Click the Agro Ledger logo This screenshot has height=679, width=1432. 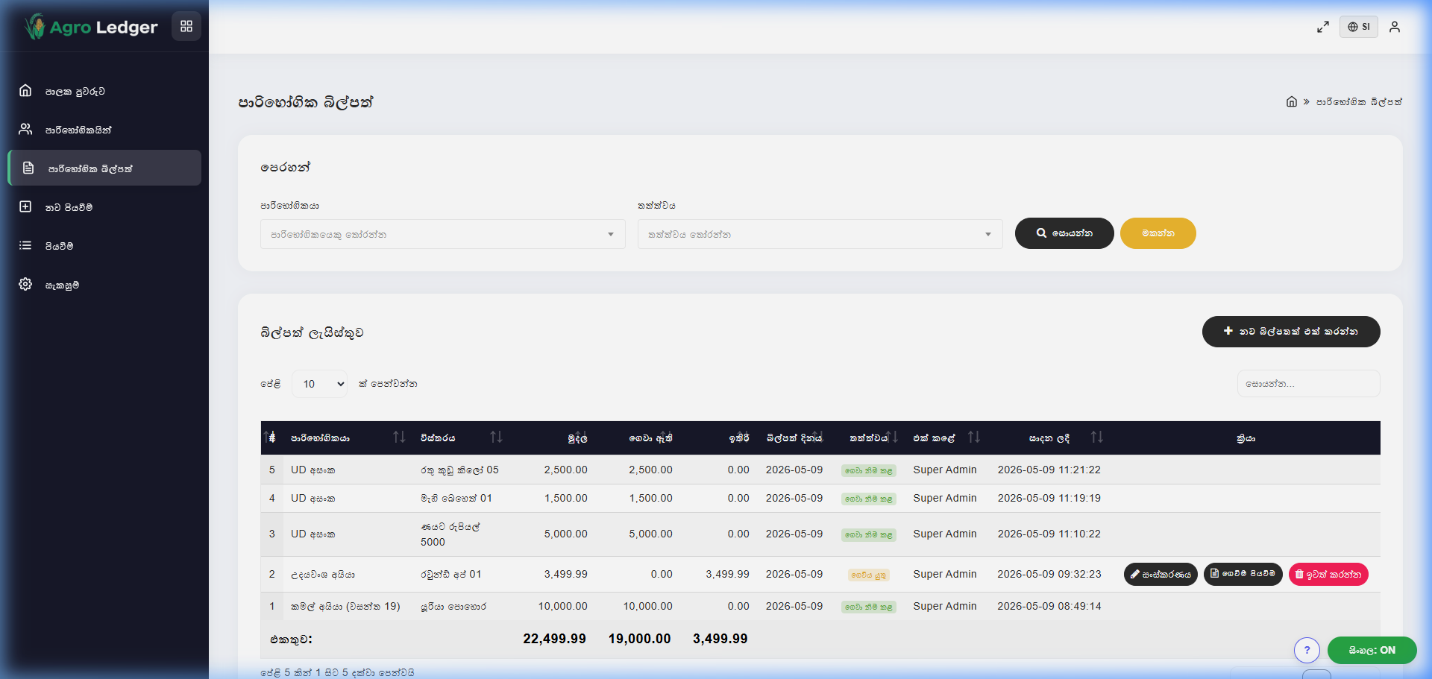[91, 27]
